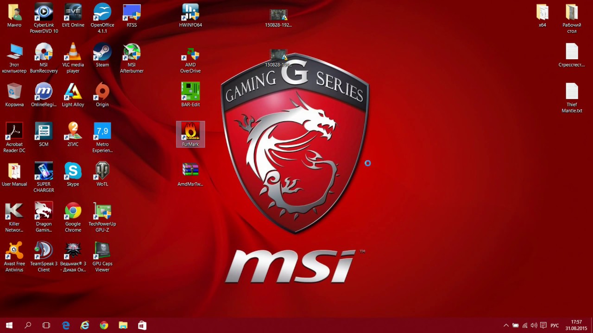Open File Explorer from taskbar

click(x=123, y=326)
